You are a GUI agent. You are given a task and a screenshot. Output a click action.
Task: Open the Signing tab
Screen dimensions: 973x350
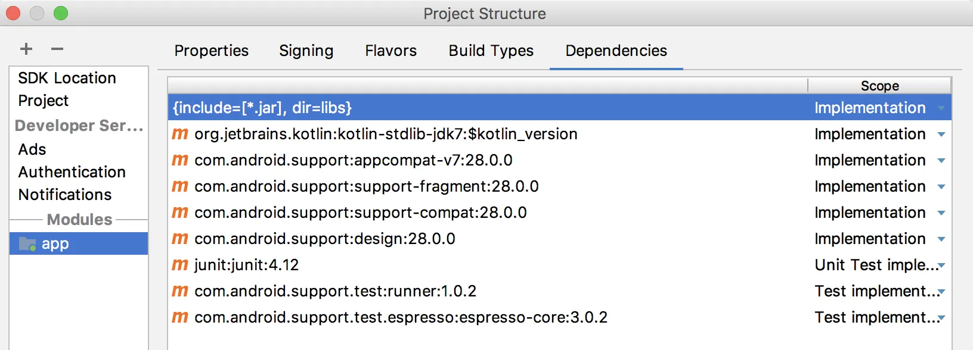pyautogui.click(x=306, y=51)
